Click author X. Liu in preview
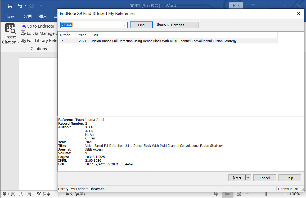 tap(89, 131)
